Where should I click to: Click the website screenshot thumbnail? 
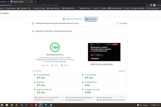[x=104, y=54]
